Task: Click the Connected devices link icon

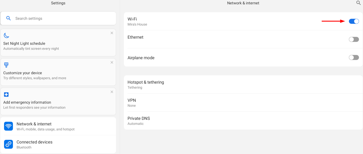Action: 9,144
